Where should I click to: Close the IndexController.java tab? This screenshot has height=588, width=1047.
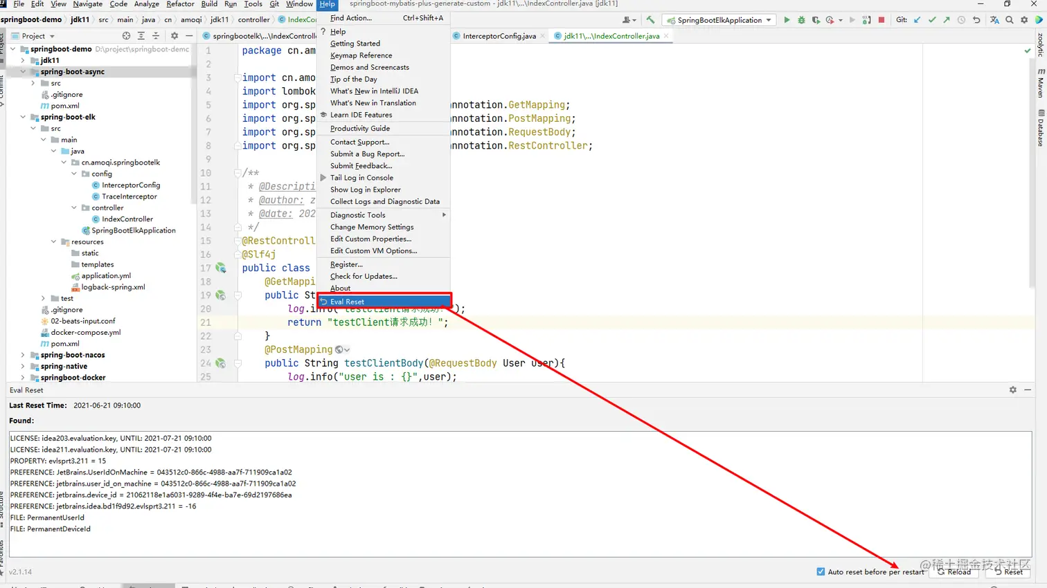click(666, 36)
